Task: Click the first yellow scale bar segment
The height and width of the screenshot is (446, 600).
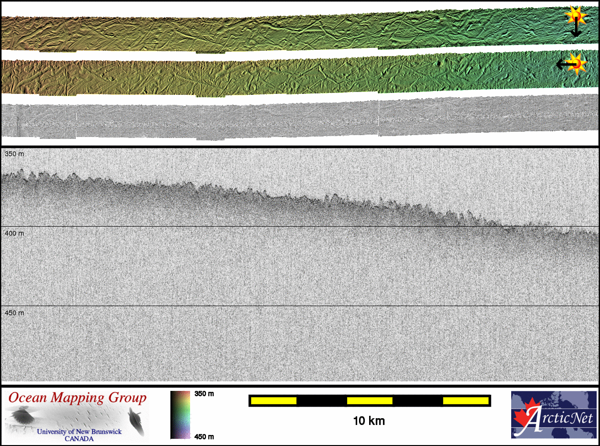Action: [x=274, y=400]
